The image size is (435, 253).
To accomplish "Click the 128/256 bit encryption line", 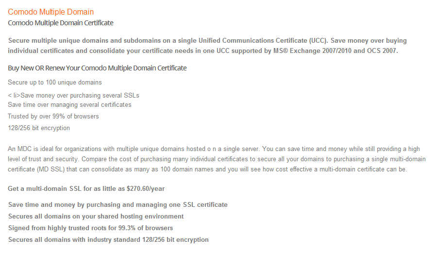I will pyautogui.click(x=39, y=128).
